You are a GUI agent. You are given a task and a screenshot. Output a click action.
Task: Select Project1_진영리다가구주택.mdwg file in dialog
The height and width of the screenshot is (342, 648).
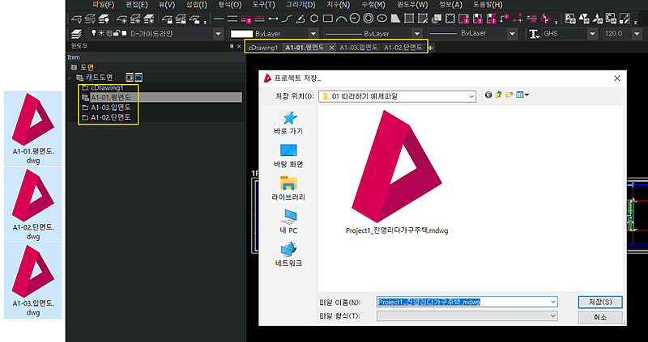pyautogui.click(x=397, y=172)
